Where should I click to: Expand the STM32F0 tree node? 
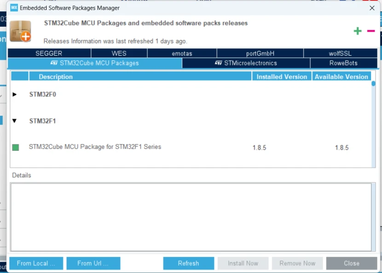(x=15, y=94)
